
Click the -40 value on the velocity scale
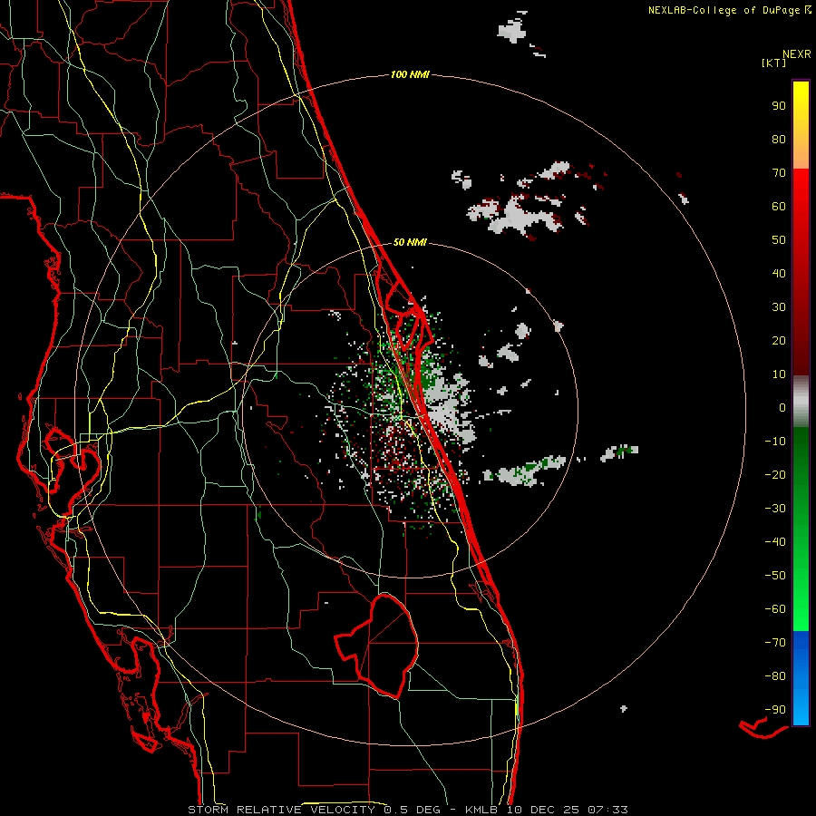(x=775, y=542)
